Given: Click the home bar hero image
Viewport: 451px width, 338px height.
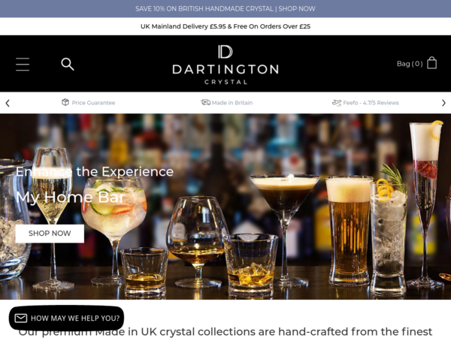Looking at the screenshot, I should pyautogui.click(x=225, y=207).
